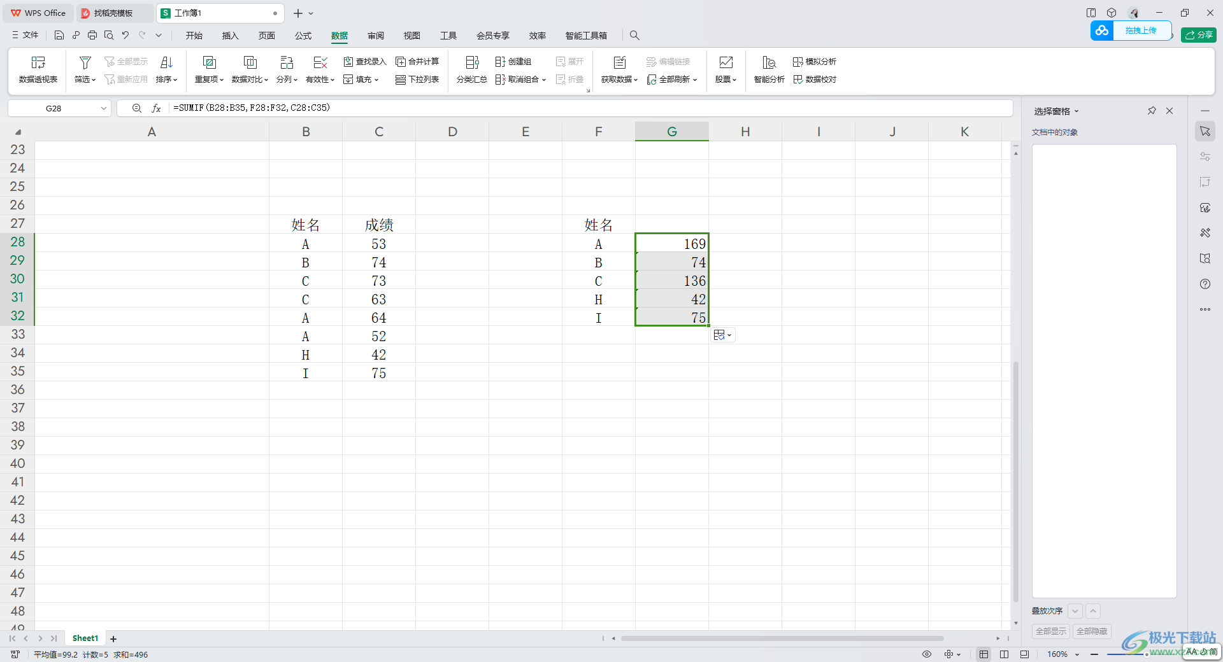Click the Text to Columns (分列) icon
The image size is (1223, 662).
tap(287, 62)
